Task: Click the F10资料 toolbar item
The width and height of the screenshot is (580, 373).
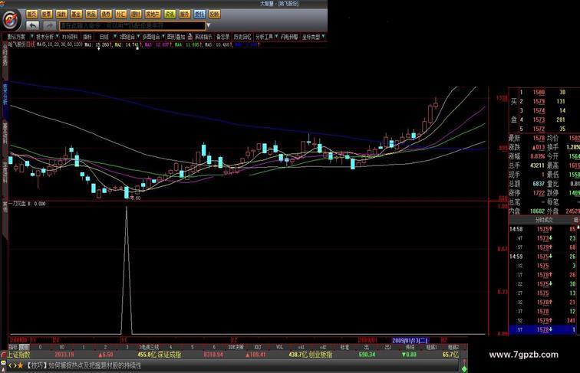Action: point(70,37)
